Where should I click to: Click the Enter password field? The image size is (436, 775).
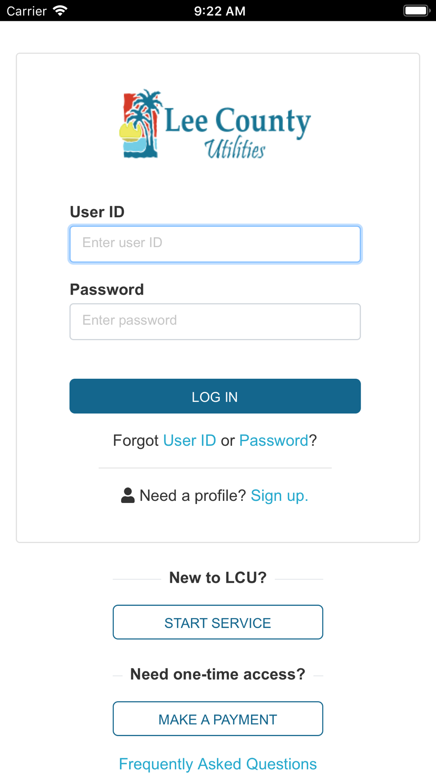pos(215,322)
